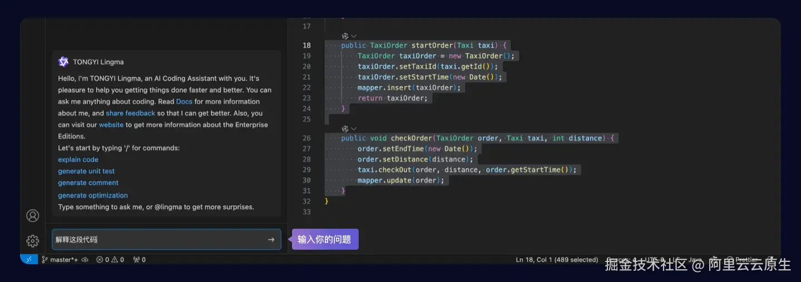This screenshot has width=801, height=282.
Task: Open the Manage gear icon in the sidebar
Action: click(33, 241)
